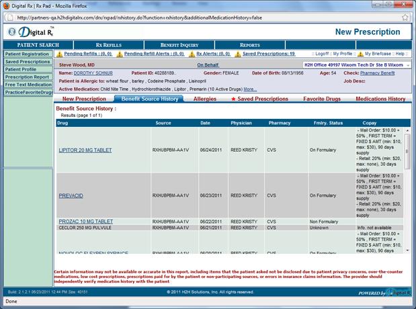Click the Saved Prescriptions warning icon
This screenshot has height=309, width=416.
point(237,54)
